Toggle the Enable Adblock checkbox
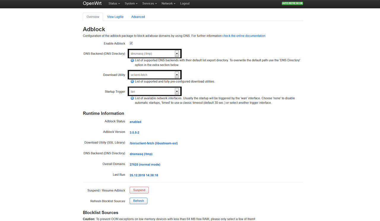The width and height of the screenshot is (380, 221). pyautogui.click(x=131, y=43)
